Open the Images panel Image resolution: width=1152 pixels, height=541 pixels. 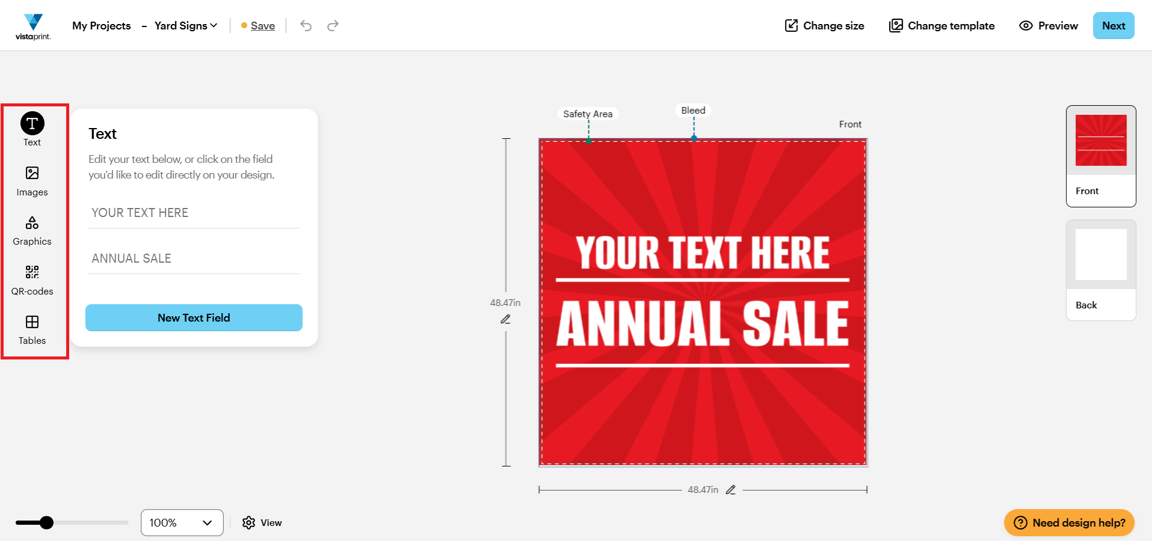(32, 182)
